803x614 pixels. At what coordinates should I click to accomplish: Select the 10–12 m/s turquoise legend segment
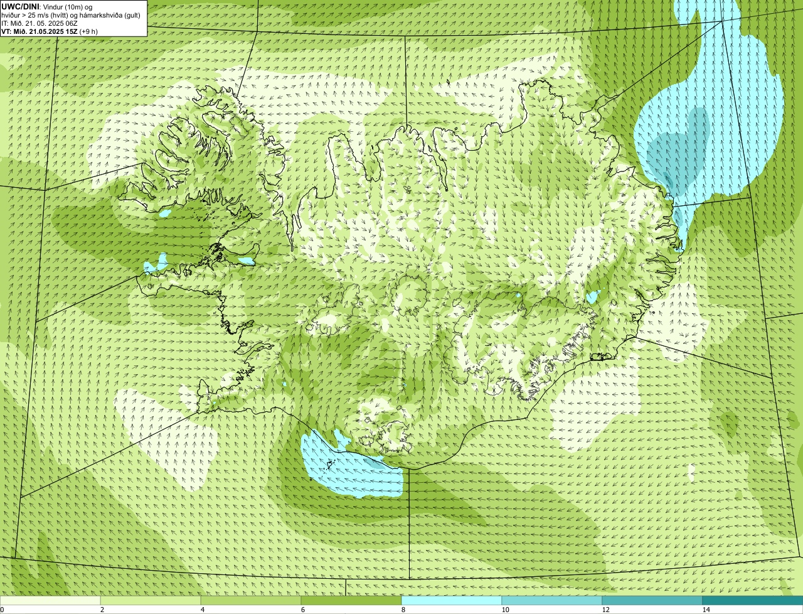click(x=552, y=600)
